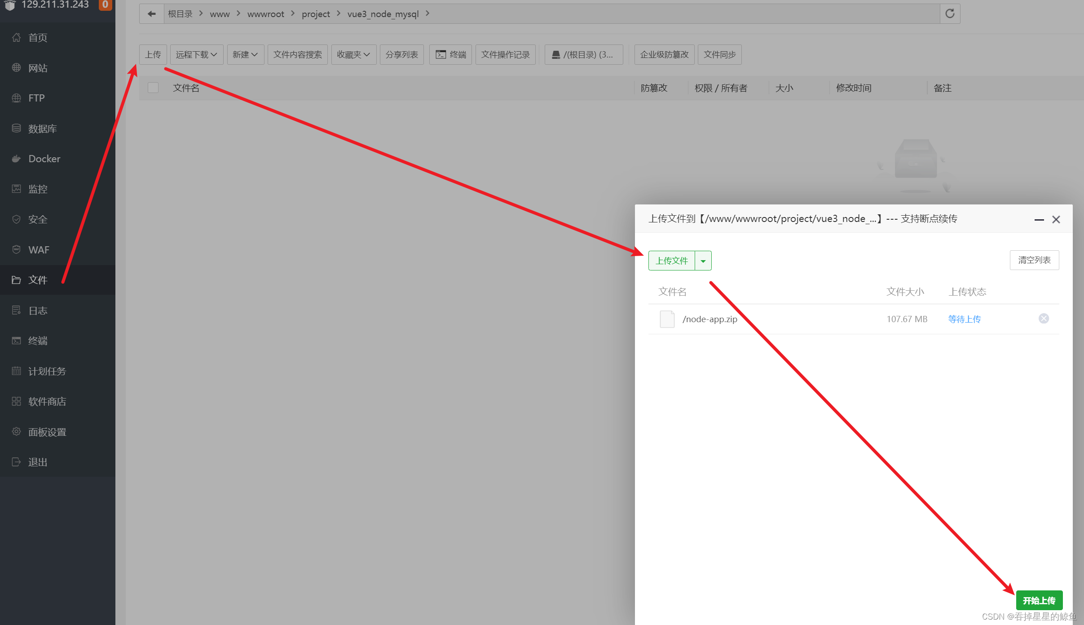Open the Docker section in sidebar
This screenshot has width=1084, height=625.
pos(43,159)
